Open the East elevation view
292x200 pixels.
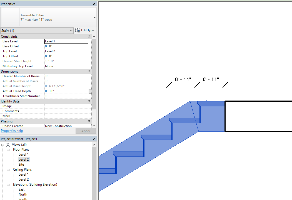pos(22,189)
